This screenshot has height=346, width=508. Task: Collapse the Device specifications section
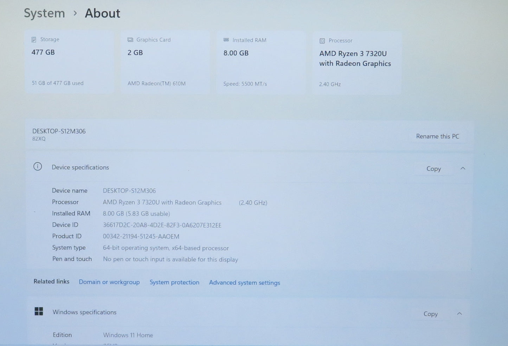[463, 169]
